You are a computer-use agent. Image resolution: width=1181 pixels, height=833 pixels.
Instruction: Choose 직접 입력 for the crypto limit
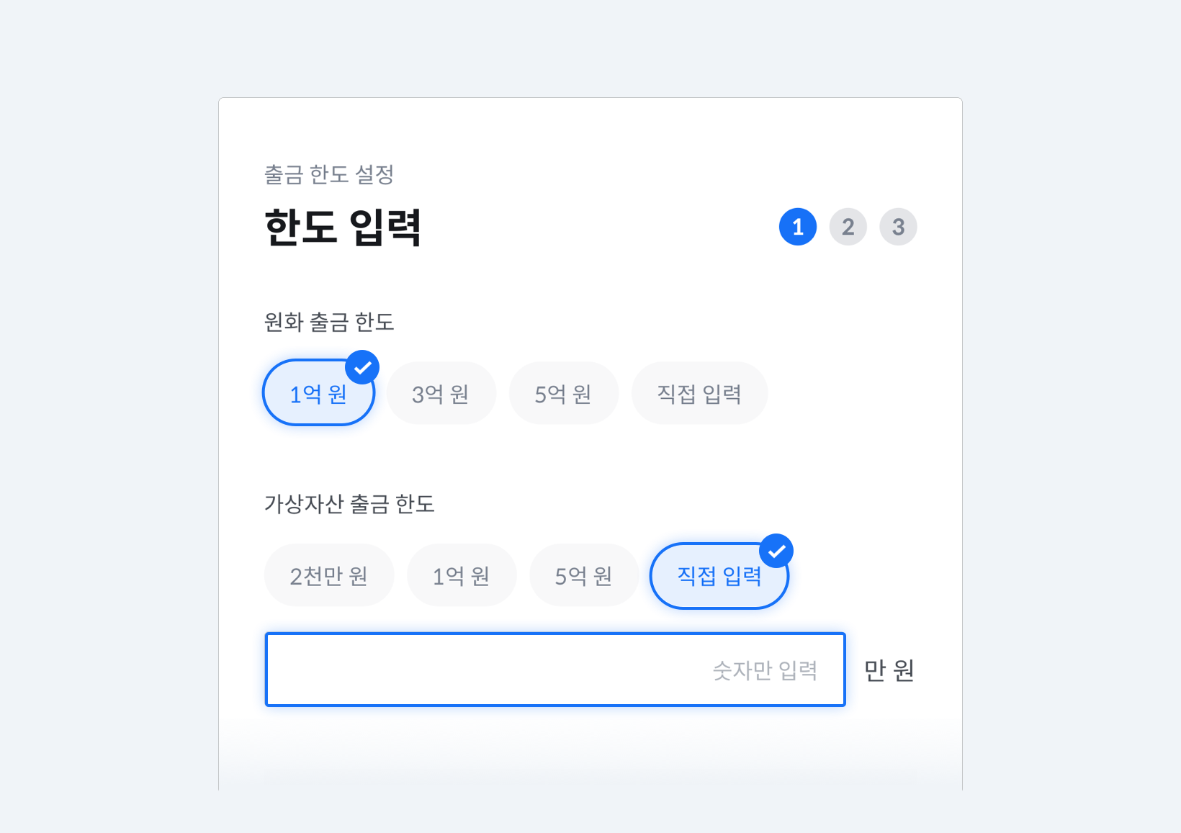[718, 576]
